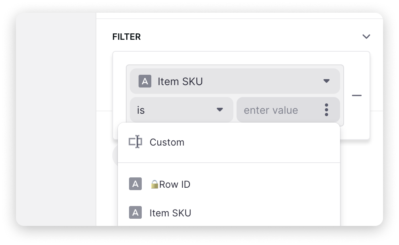Click the Item SKU label in selector
This screenshot has height=245, width=399.
click(180, 82)
